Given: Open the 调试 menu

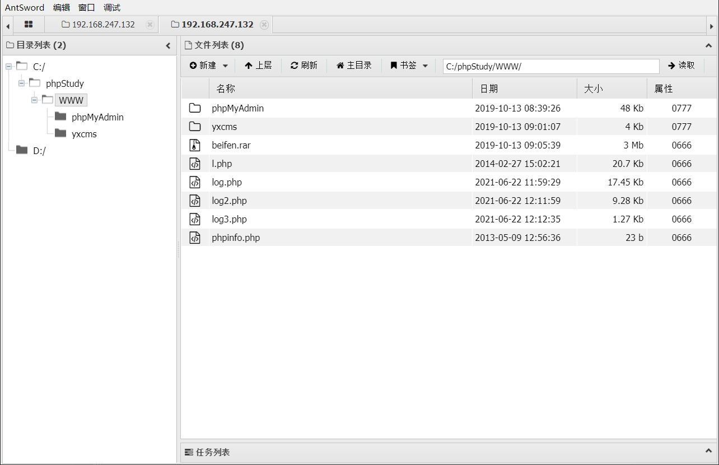Looking at the screenshot, I should tap(112, 8).
